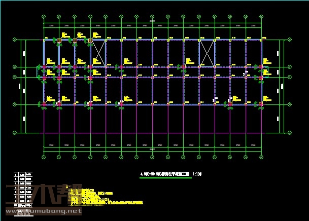Select the cyan bracket at plan's right edge
The image size is (309, 221).
click(267, 71)
